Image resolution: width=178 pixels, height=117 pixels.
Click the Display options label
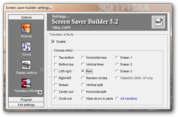click(26, 73)
